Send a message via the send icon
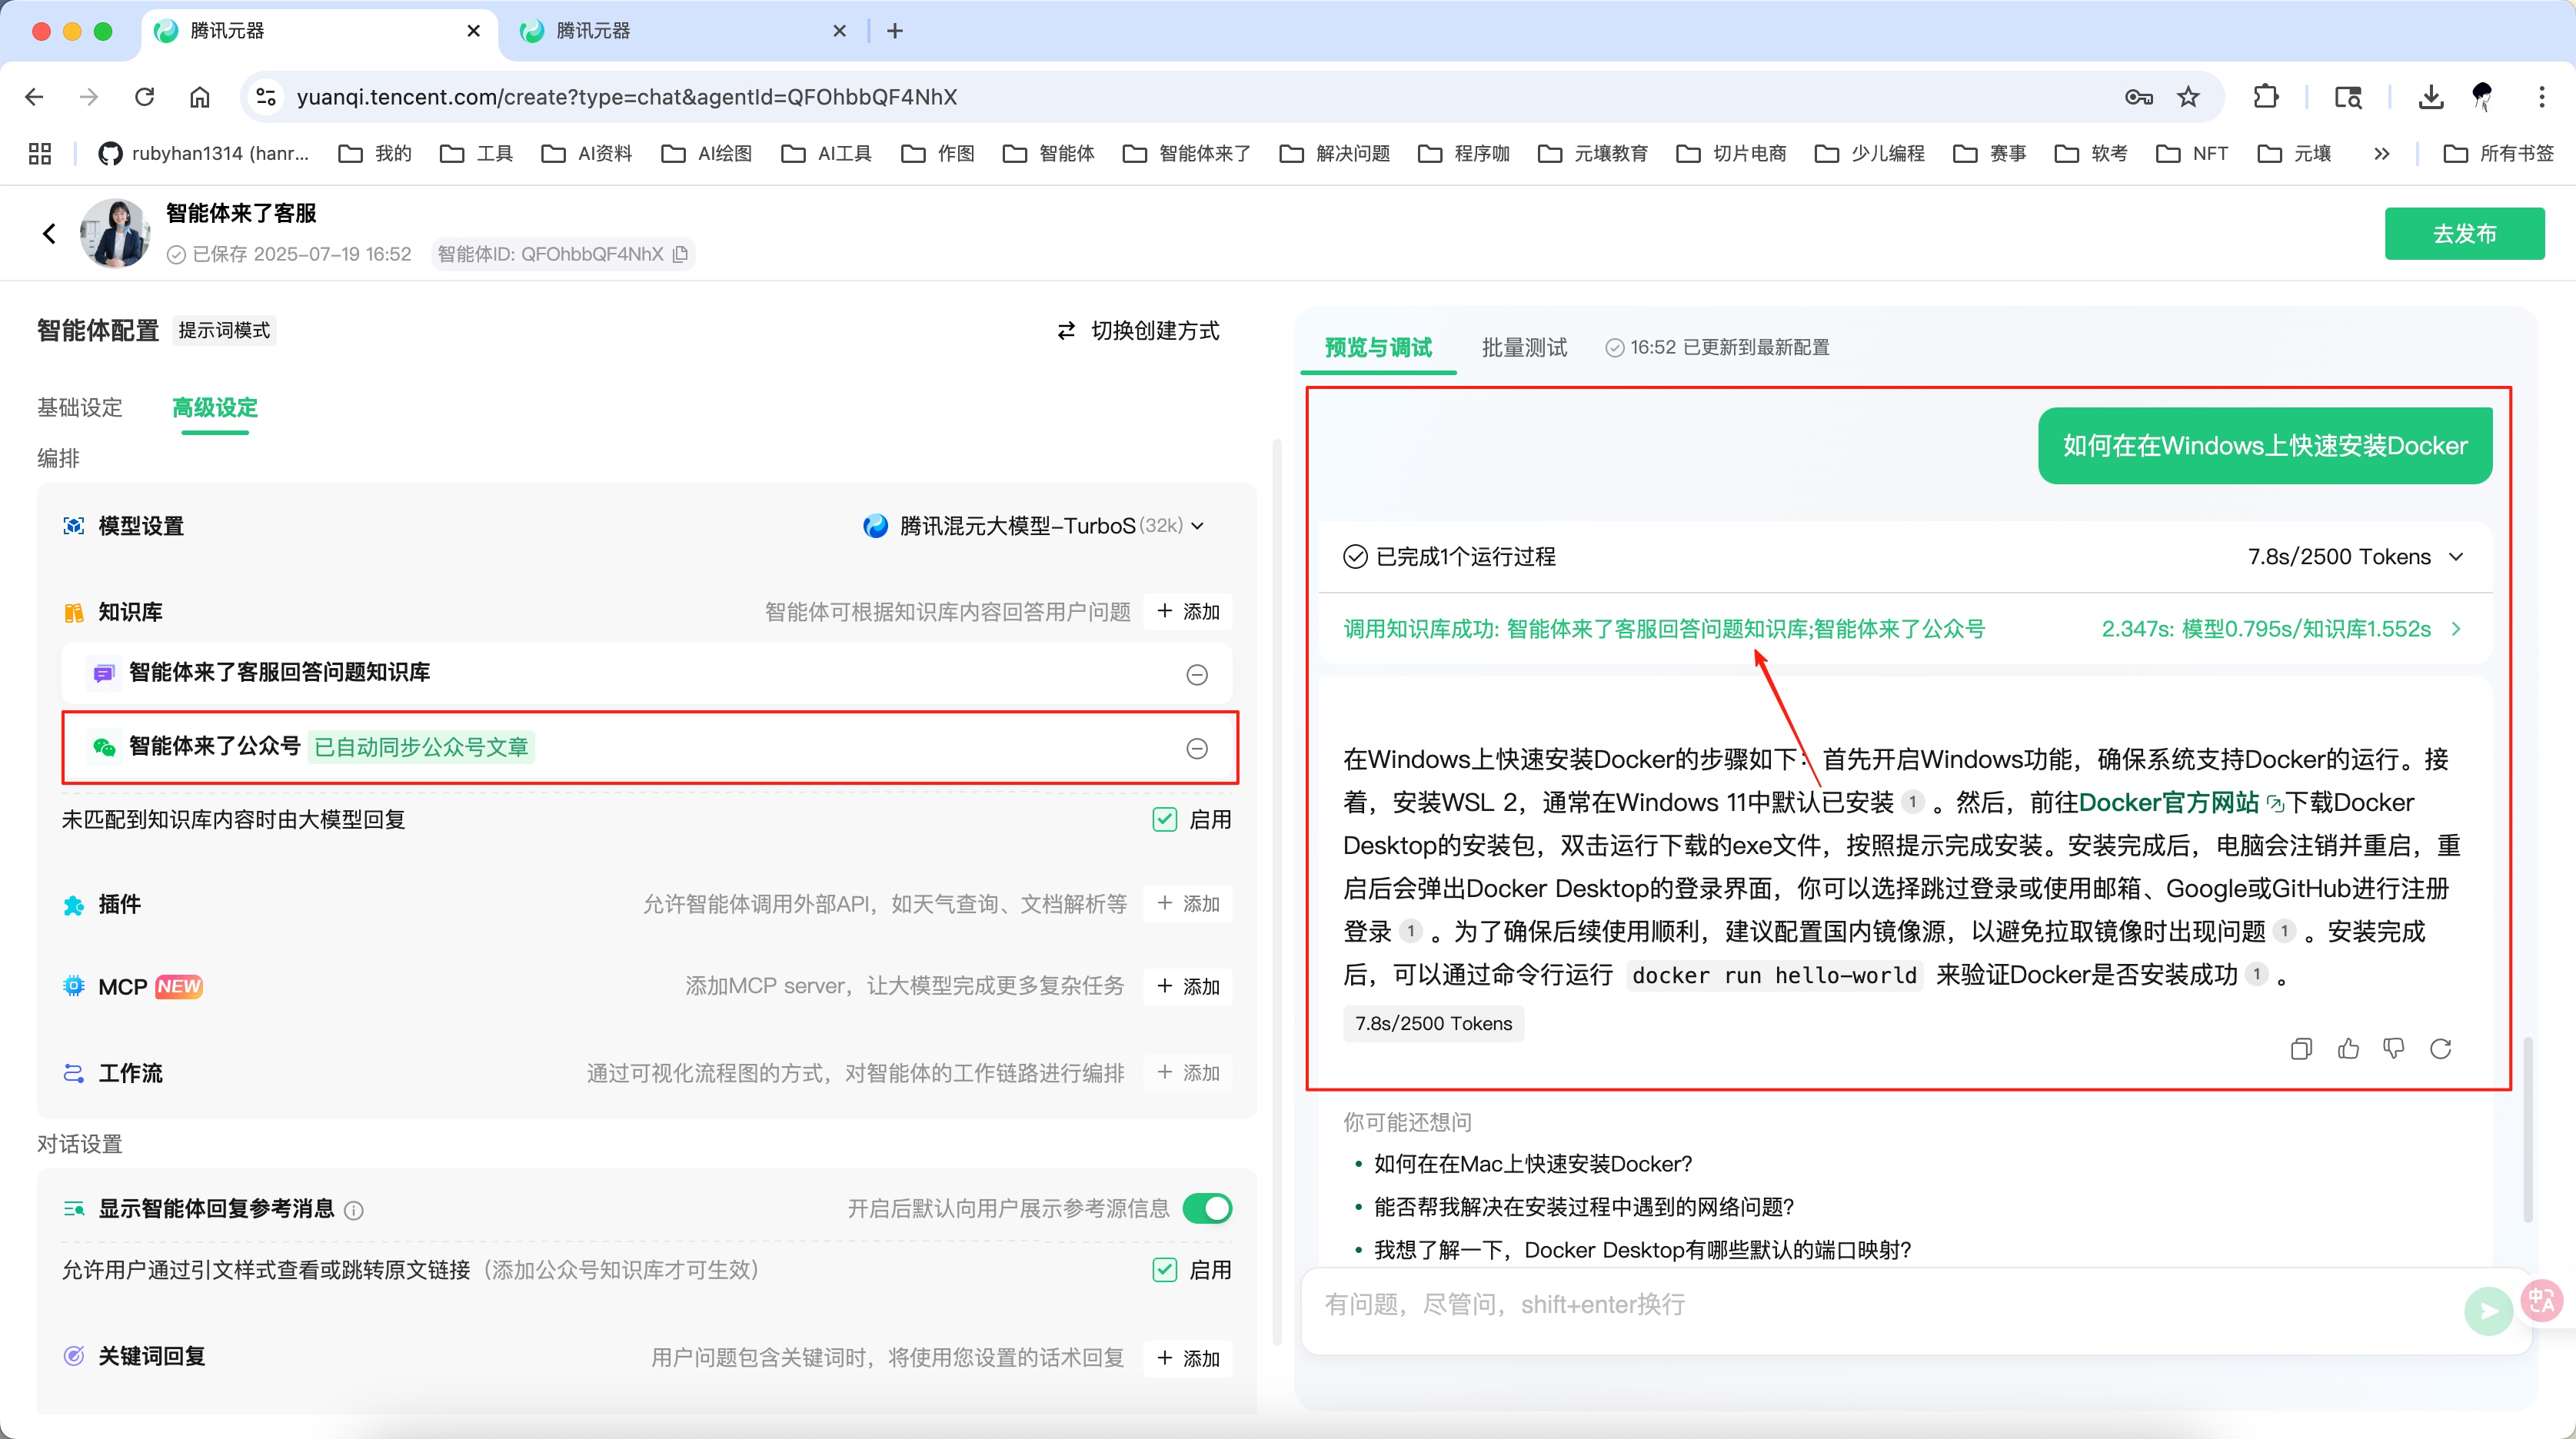The height and width of the screenshot is (1439, 2576). click(2489, 1310)
